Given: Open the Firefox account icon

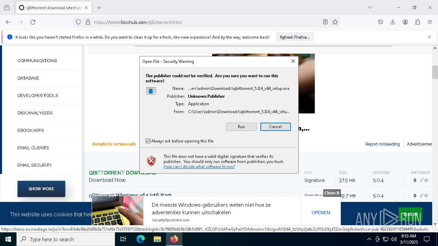Looking at the screenshot, I should (405, 22).
